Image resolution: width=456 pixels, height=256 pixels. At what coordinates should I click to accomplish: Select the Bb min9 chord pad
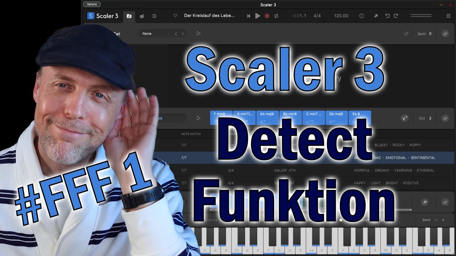(291, 118)
